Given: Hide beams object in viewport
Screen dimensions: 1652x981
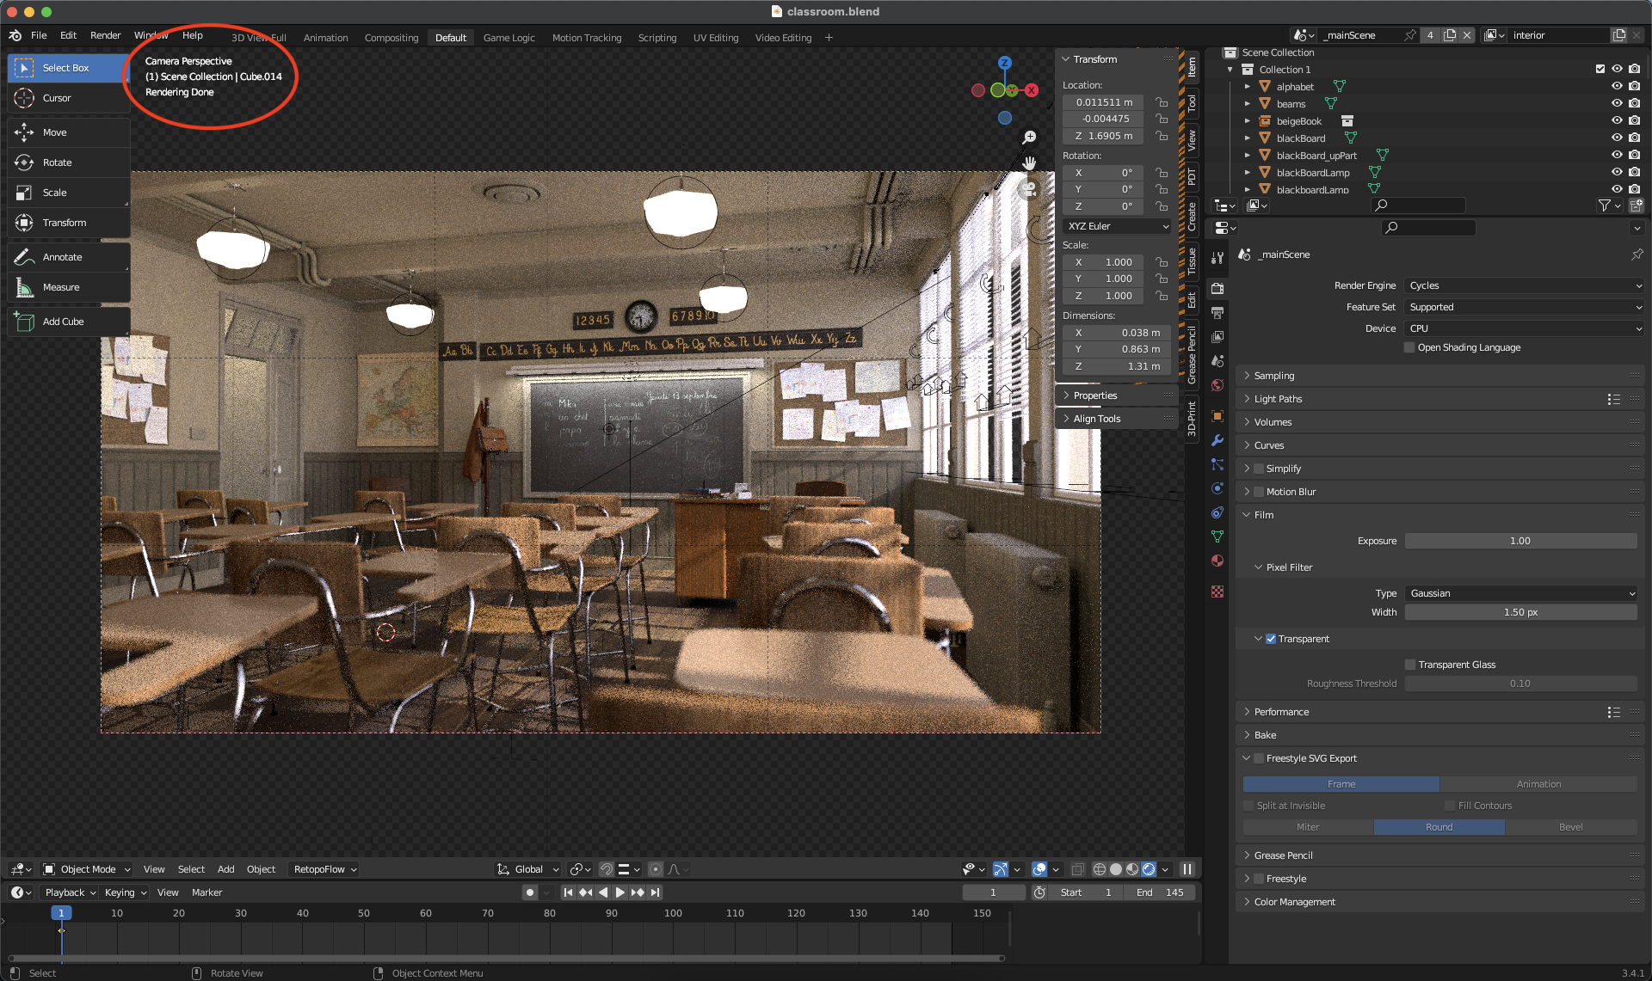Looking at the screenshot, I should [1617, 103].
